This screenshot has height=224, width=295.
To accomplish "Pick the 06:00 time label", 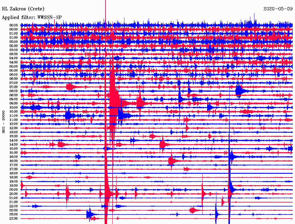I will [x=14, y=75].
